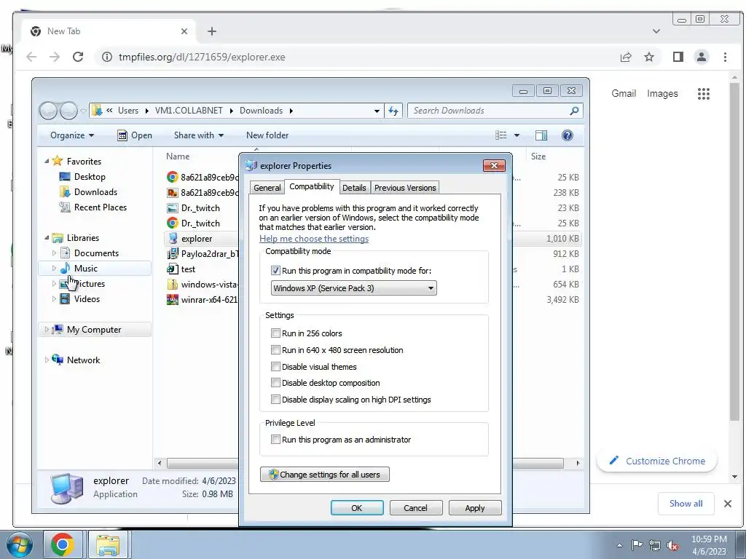This screenshot has width=746, height=559.
Task: Go forward in Chrome history
Action: 55,57
